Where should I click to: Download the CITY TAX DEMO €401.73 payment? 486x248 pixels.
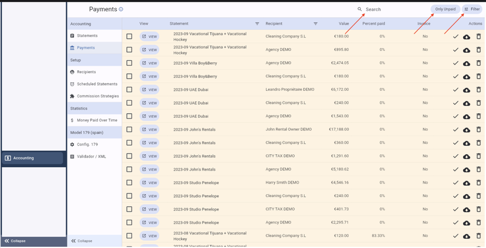coord(467,210)
